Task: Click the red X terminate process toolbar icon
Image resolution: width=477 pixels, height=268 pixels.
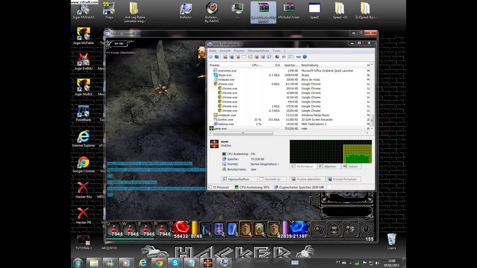Action: pyautogui.click(x=238, y=57)
